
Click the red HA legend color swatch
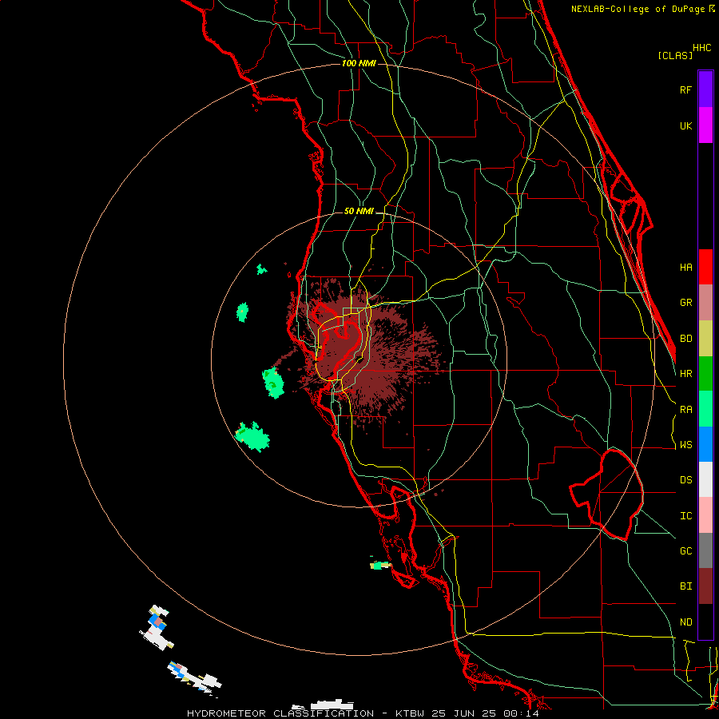click(x=705, y=267)
